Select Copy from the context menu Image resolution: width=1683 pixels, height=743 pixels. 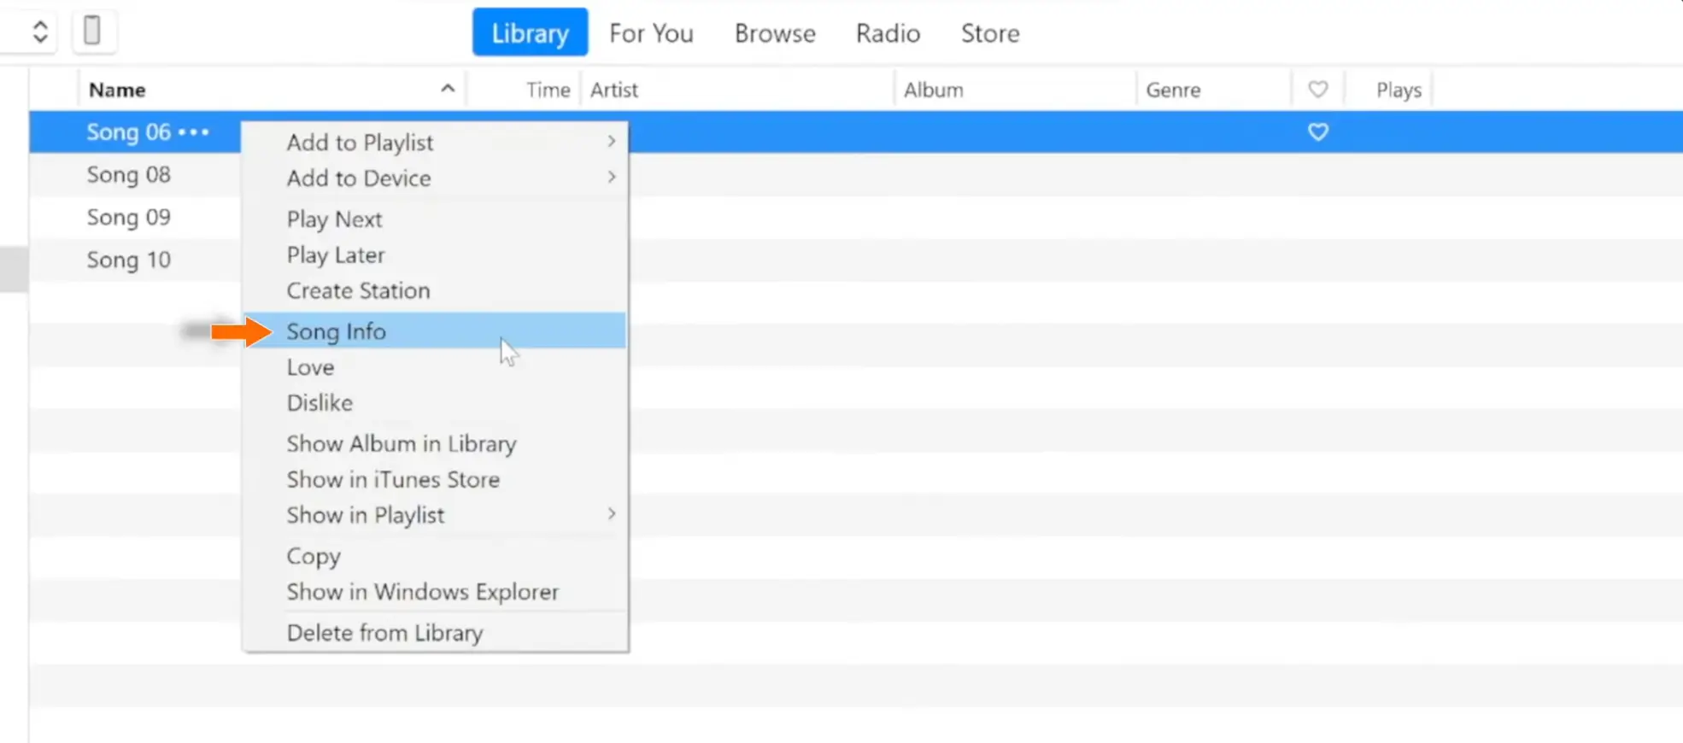tap(435, 556)
